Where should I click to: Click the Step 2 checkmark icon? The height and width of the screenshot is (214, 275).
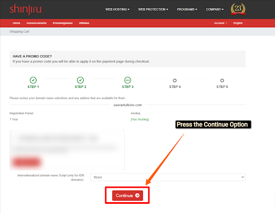[x=81, y=80]
